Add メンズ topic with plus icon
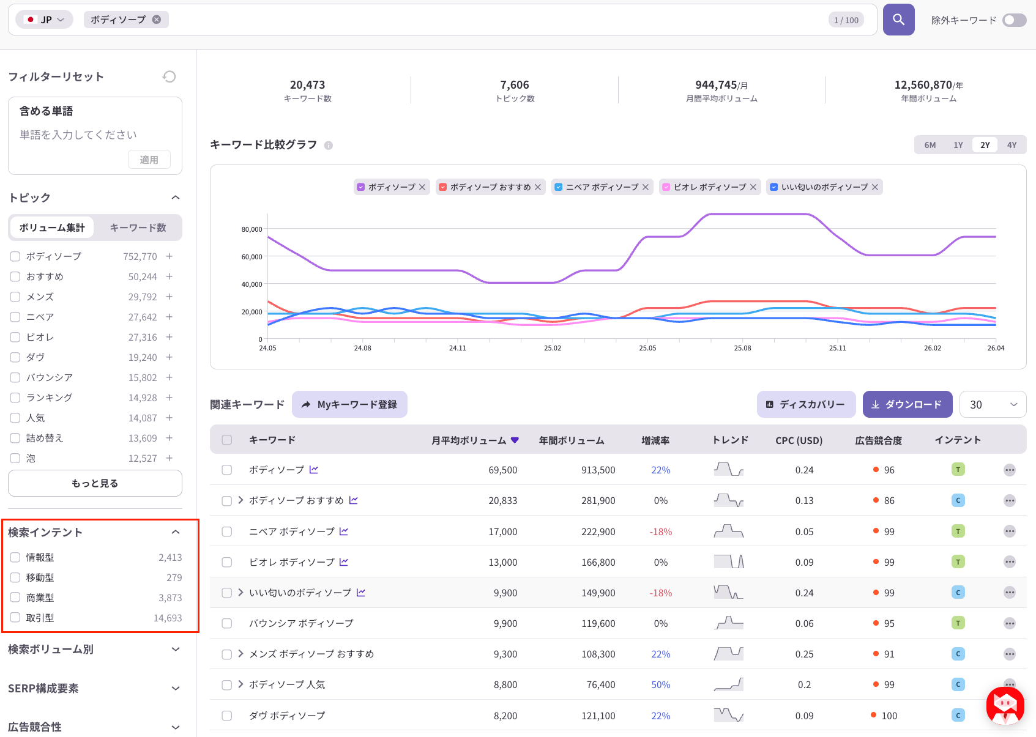1036x737 pixels. pyautogui.click(x=170, y=297)
